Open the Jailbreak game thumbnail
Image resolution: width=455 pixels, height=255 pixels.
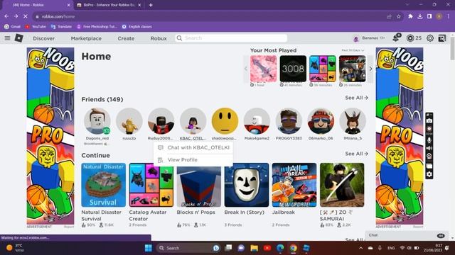(294, 185)
